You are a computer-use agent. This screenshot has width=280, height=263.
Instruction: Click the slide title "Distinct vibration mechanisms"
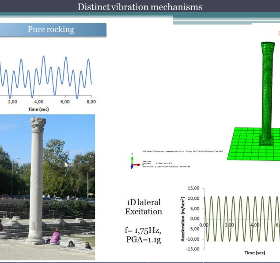(140, 7)
